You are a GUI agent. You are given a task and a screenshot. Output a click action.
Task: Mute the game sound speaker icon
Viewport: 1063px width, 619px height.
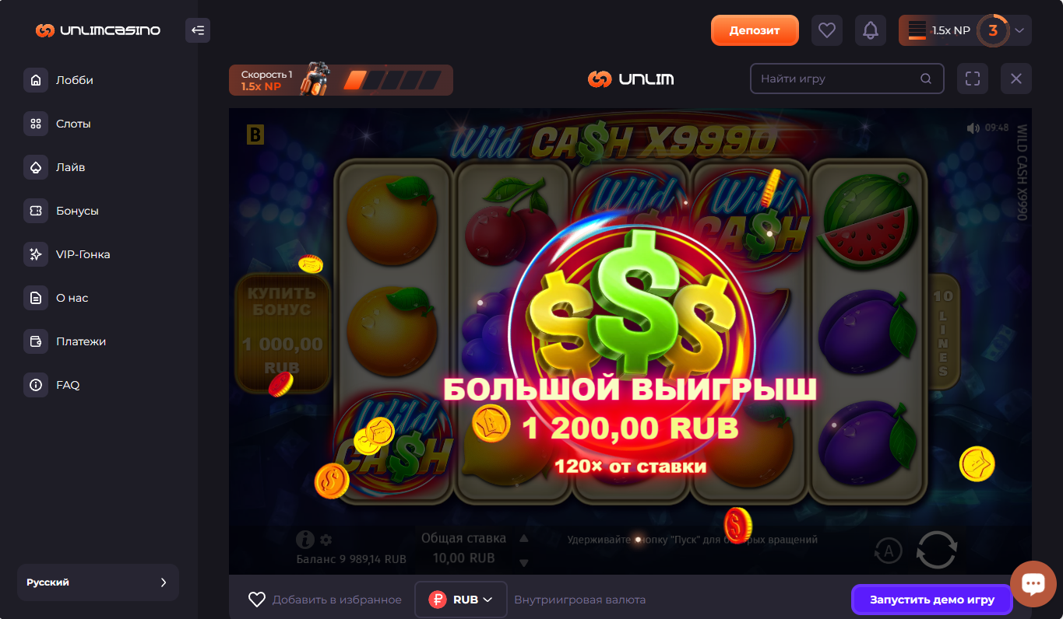tap(973, 128)
